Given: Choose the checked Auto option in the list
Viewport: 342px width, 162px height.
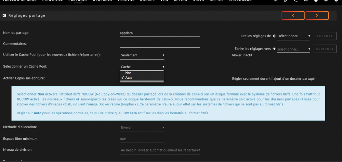Looking at the screenshot, I should pyautogui.click(x=142, y=78).
